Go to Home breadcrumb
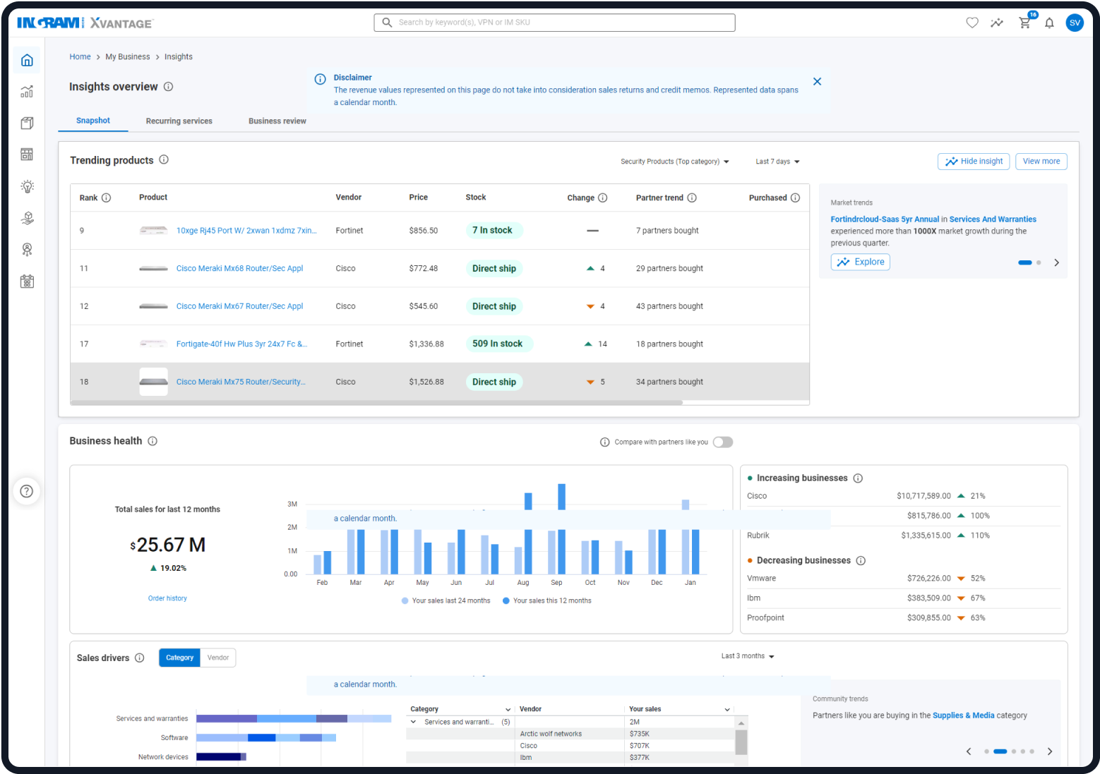 tap(80, 57)
